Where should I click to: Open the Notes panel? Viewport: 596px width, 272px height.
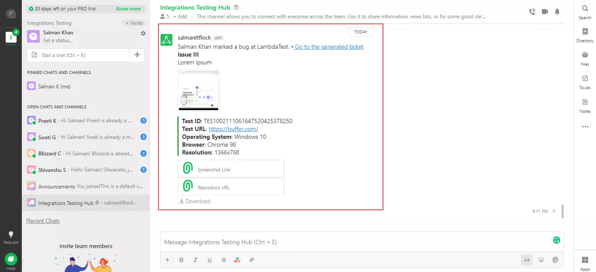click(585, 106)
